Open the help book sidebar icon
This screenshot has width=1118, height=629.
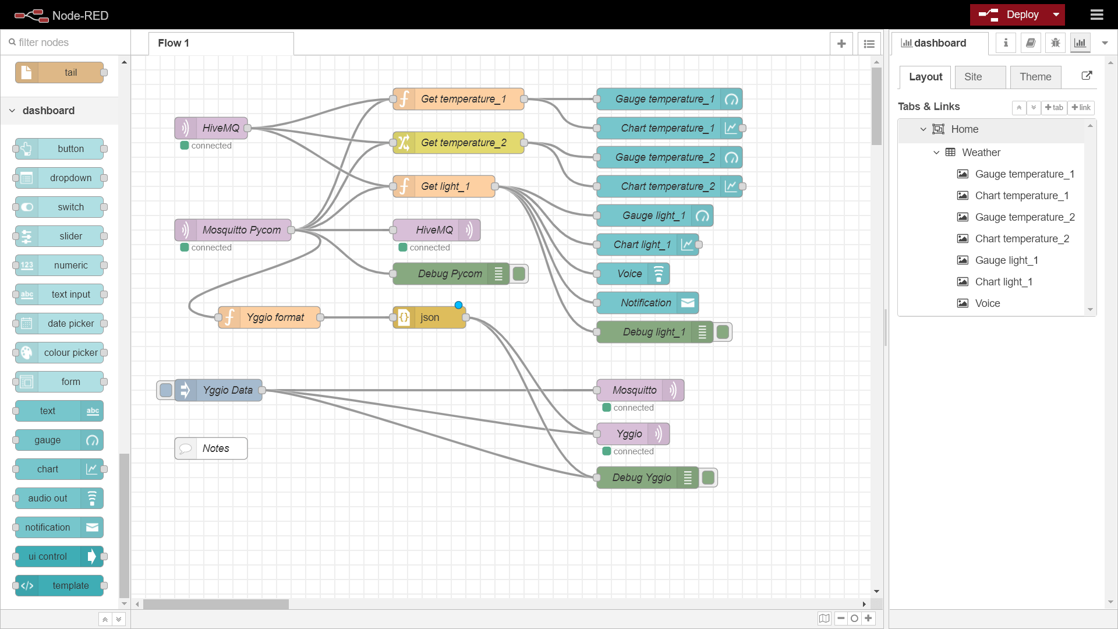1030,43
